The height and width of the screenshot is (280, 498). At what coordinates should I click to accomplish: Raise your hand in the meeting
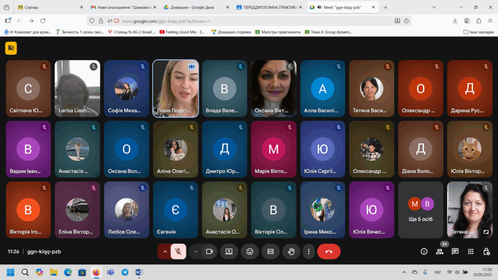pyautogui.click(x=291, y=251)
